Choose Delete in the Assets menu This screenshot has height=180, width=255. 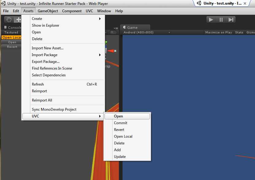click(63, 39)
